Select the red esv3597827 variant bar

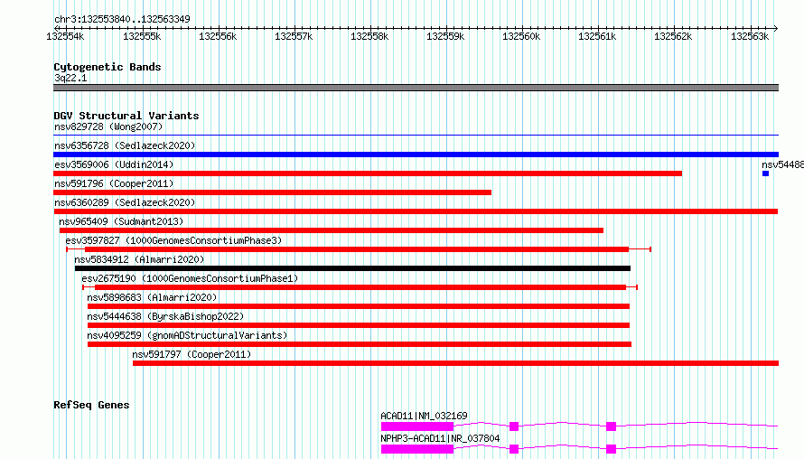pos(357,249)
